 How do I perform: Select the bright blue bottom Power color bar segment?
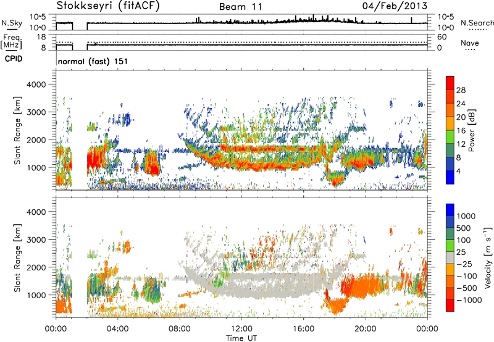click(x=450, y=177)
